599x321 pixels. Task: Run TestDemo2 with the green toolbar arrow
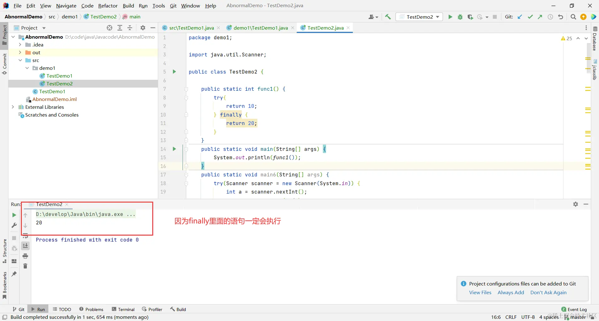click(x=450, y=17)
